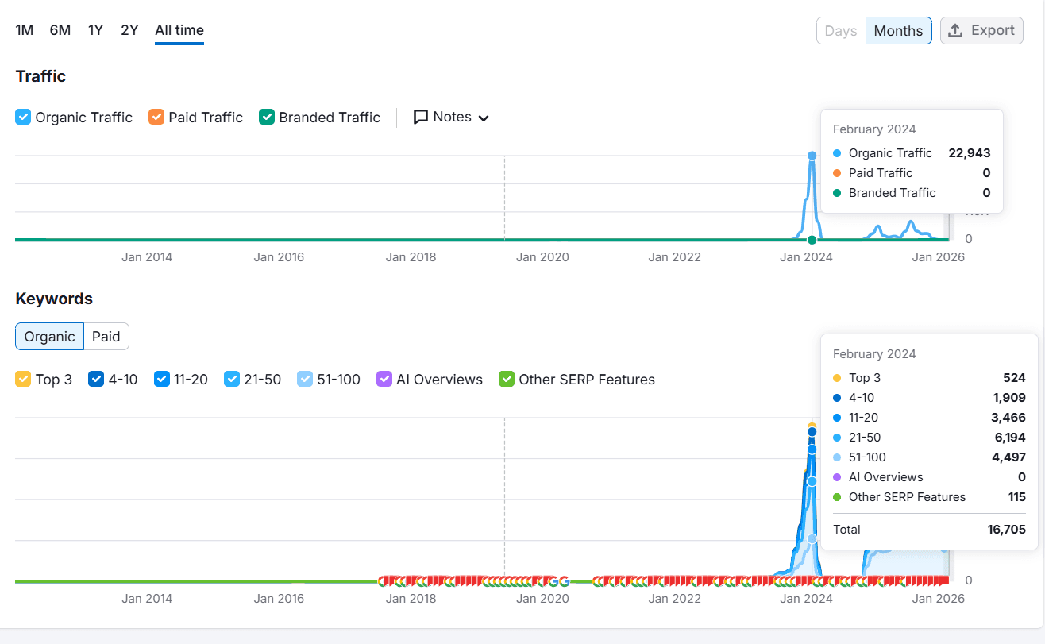Image resolution: width=1045 pixels, height=644 pixels.
Task: Disable the AI Overviews checkbox
Action: point(384,379)
